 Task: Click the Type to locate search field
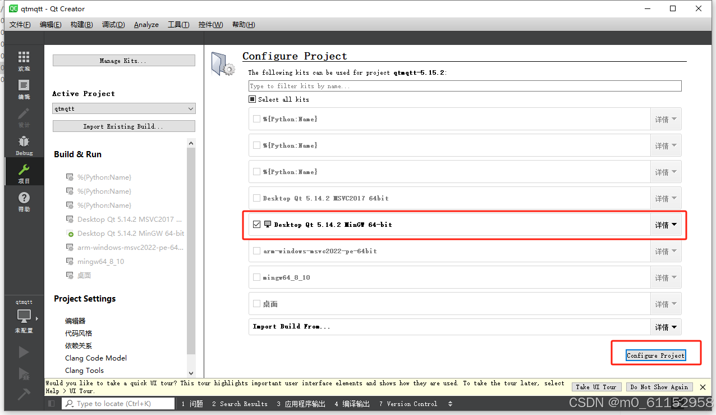pyautogui.click(x=118, y=403)
